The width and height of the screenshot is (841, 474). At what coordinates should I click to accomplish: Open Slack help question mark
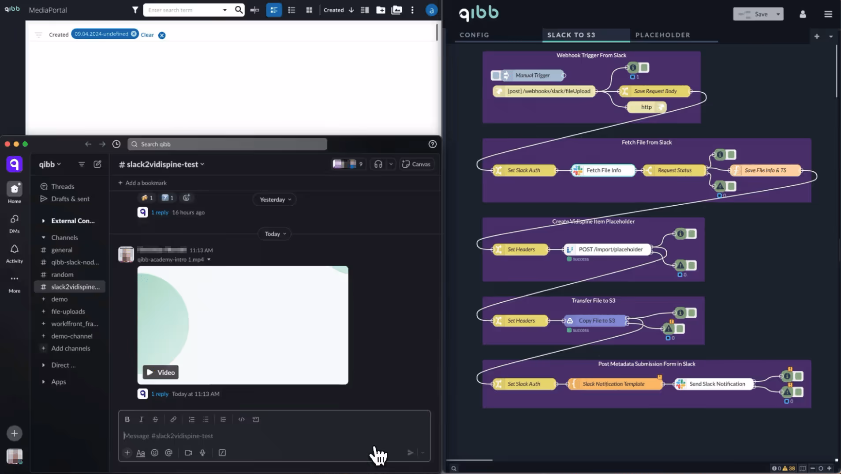tap(432, 144)
